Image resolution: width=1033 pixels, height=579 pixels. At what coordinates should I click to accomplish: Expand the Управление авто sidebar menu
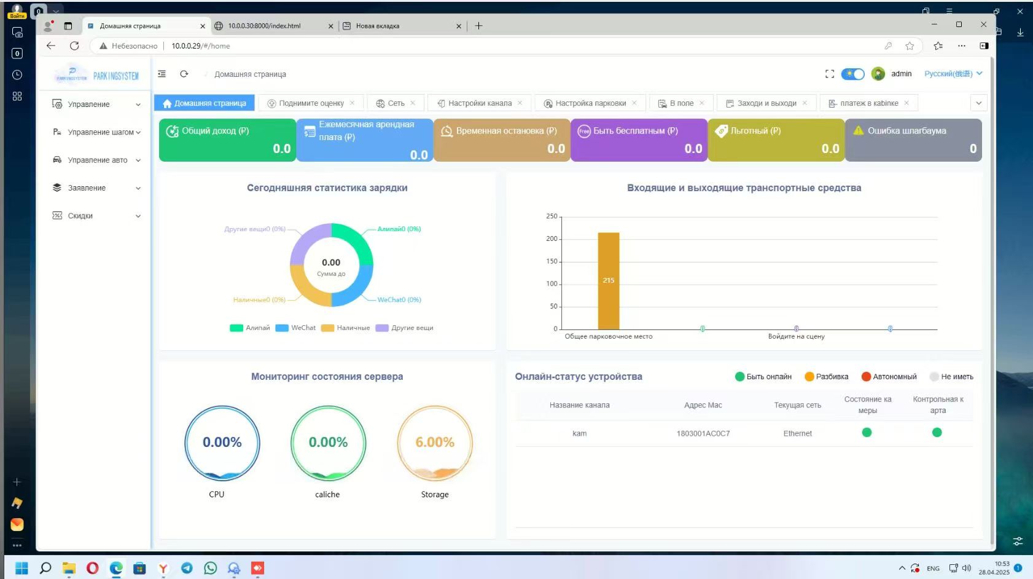tap(97, 160)
